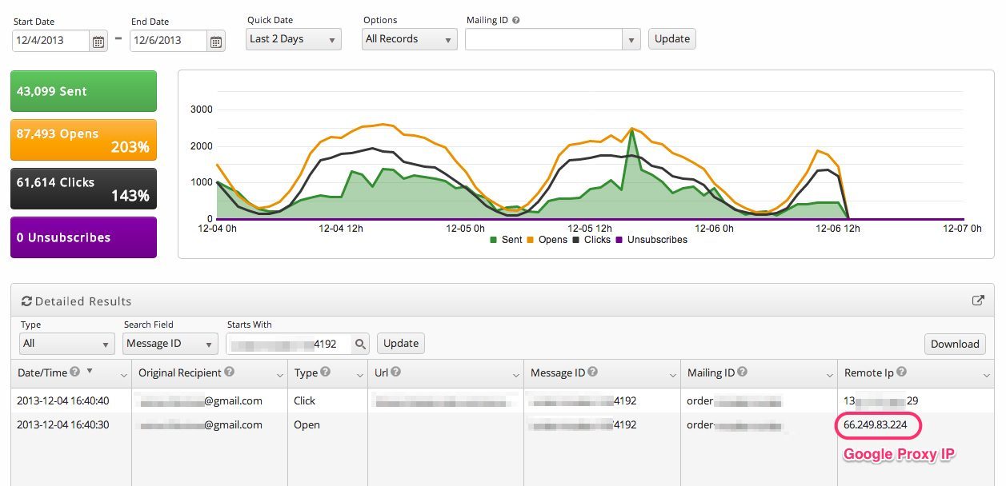This screenshot has height=486, width=1006.
Task: Click the Starts With search input
Action: coord(291,344)
